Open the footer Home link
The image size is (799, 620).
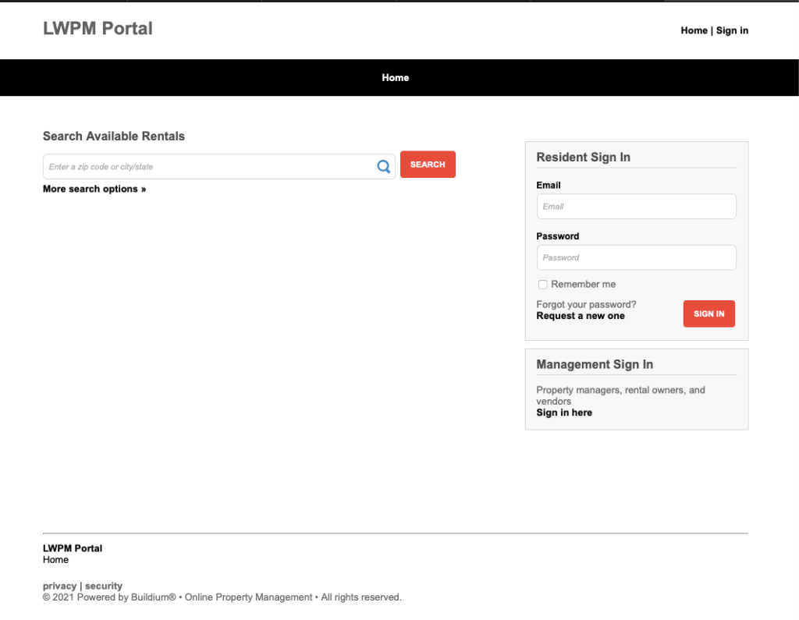point(55,560)
